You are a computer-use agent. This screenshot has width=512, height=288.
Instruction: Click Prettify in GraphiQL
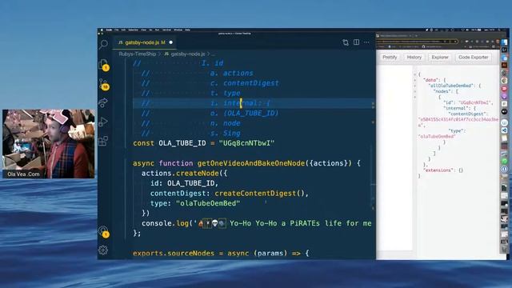pyautogui.click(x=390, y=57)
